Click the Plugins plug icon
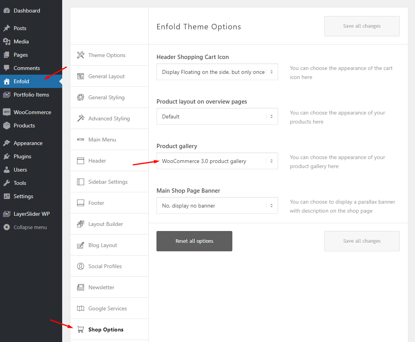The height and width of the screenshot is (342, 415). pyautogui.click(x=7, y=156)
